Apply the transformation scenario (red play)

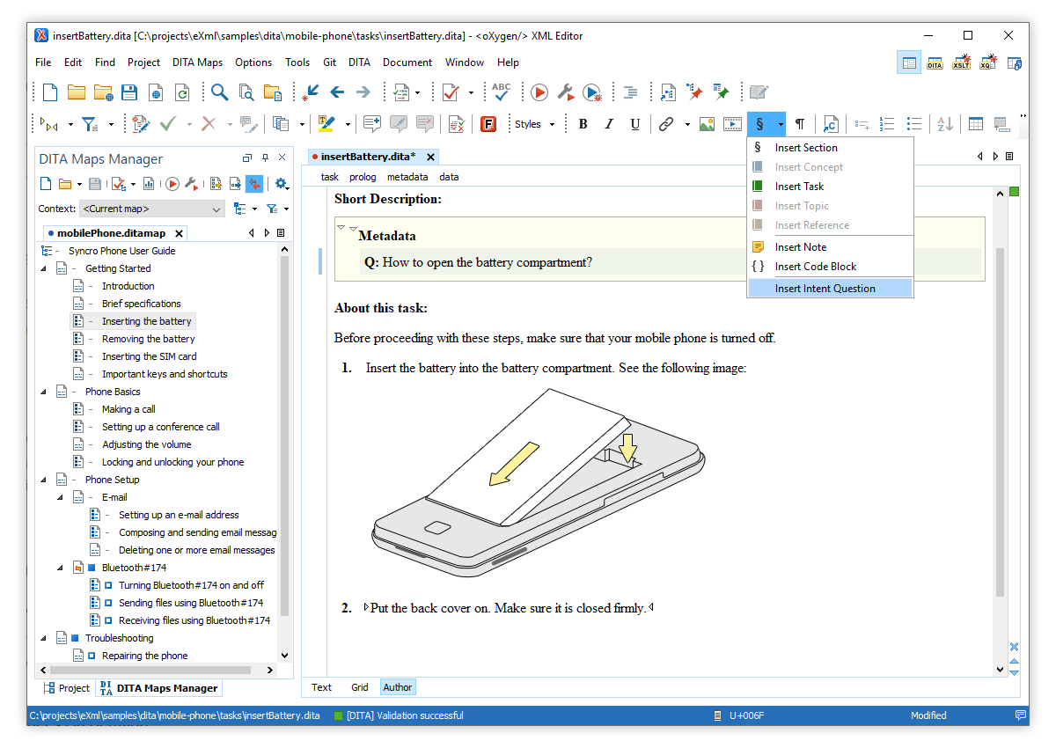click(x=540, y=92)
